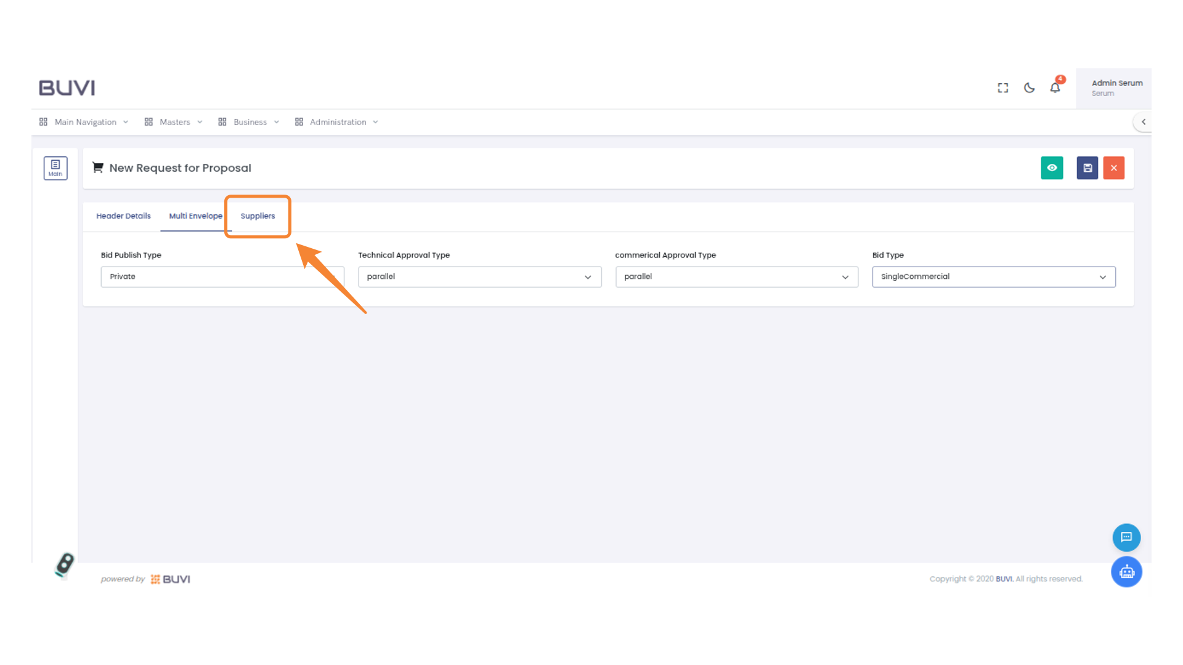
Task: Collapse panel with left chevron
Action: click(1144, 122)
